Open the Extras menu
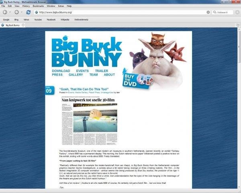 point(61,6)
